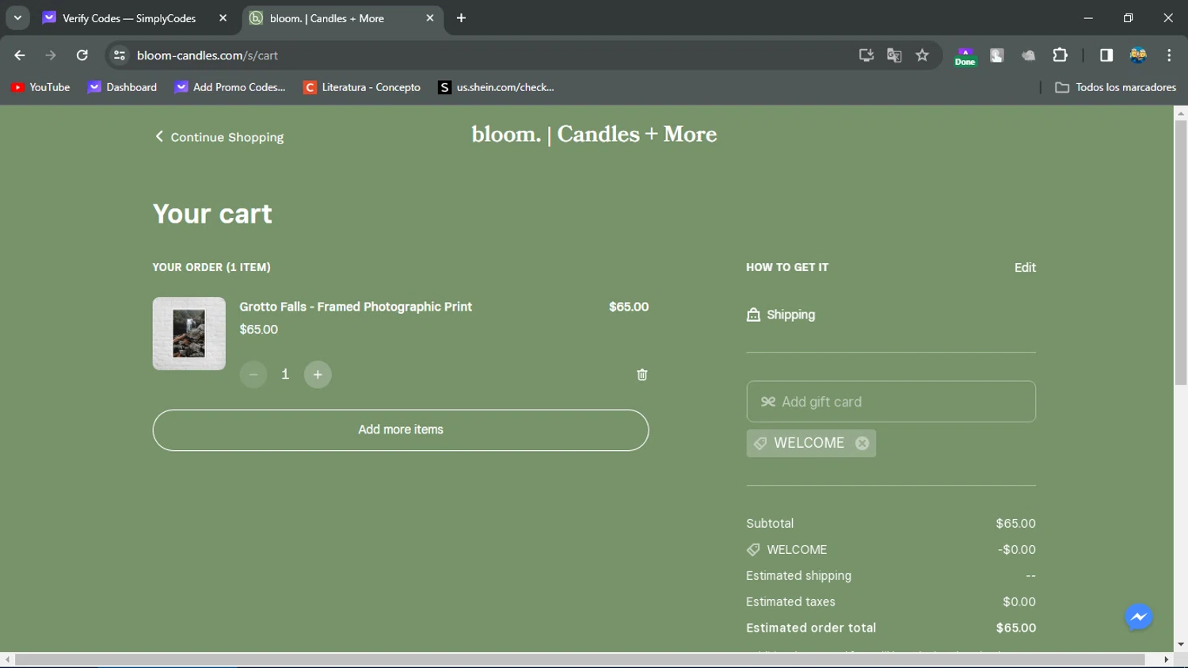Viewport: 1188px width, 668px height.
Task: Open the Chrome profile avatar
Action: click(x=1138, y=55)
